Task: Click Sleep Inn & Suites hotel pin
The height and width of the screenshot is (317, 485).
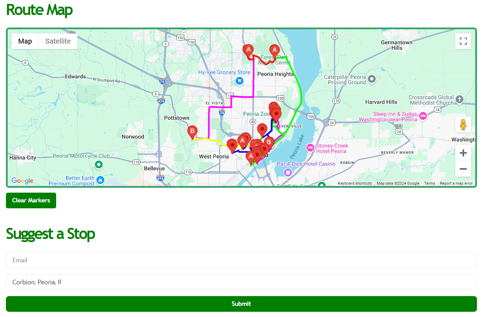Action: [x=423, y=116]
